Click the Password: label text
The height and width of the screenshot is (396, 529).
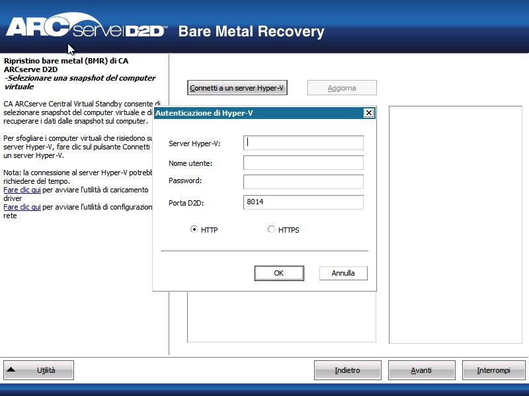[185, 180]
